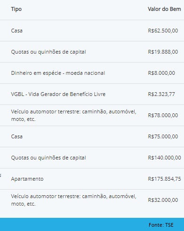
Task: Click the R$2.323,77 value
Action: pyautogui.click(x=161, y=94)
